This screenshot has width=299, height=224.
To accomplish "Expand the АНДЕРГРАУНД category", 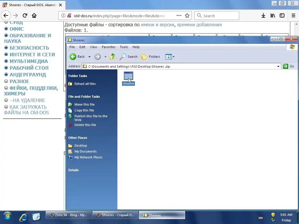I will pyautogui.click(x=6, y=74).
